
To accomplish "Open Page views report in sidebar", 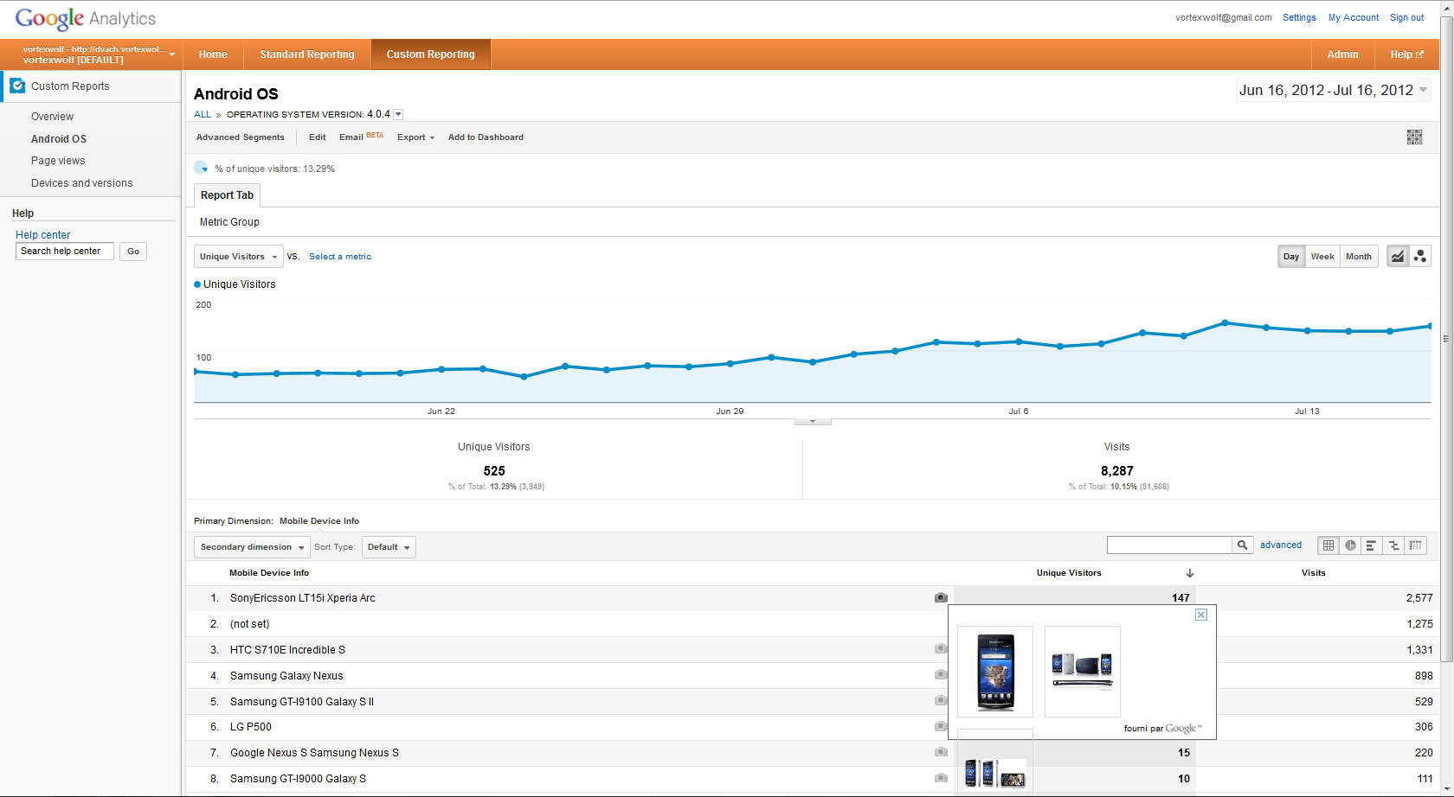I will tap(58, 161).
